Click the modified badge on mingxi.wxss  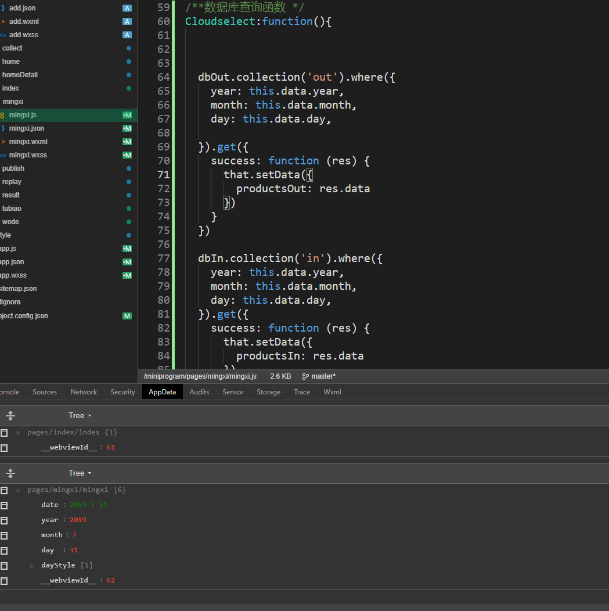coord(127,155)
